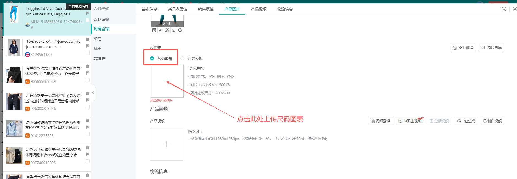Open the navy fleece jacket product thumbnail

[14, 47]
